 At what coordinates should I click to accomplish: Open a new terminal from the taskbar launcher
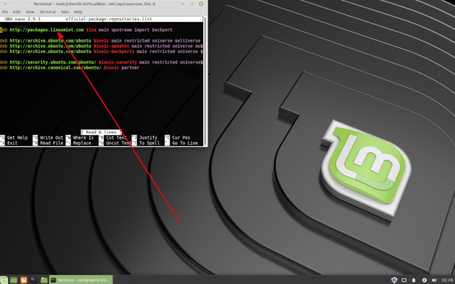[33, 280]
